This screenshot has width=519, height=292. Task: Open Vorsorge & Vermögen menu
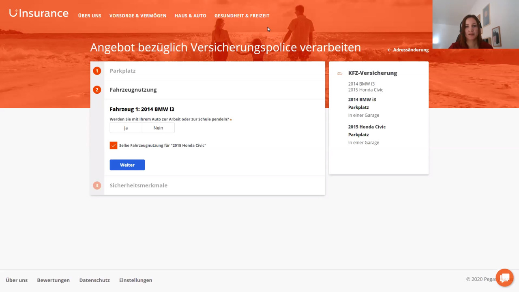pos(138,16)
